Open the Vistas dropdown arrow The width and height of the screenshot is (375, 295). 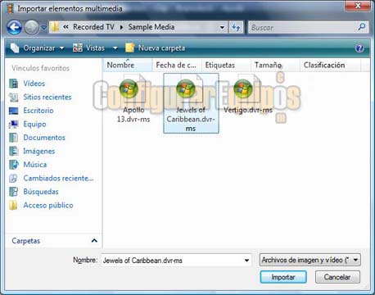pyautogui.click(x=115, y=48)
